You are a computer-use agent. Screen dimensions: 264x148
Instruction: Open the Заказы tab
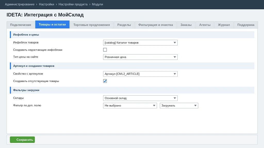pyautogui.click(x=186, y=25)
